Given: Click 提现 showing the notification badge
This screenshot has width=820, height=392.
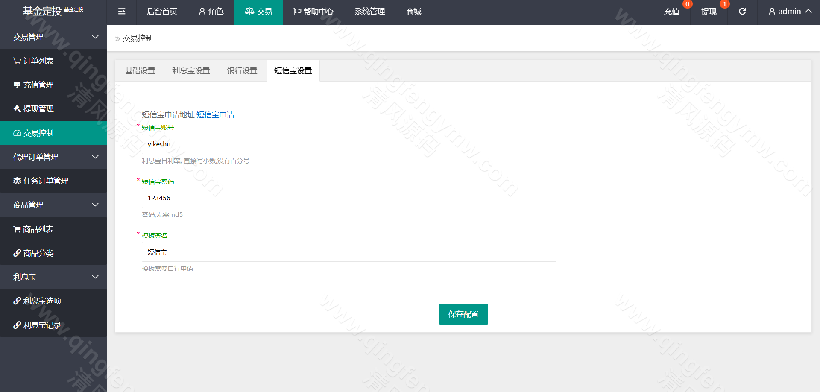Looking at the screenshot, I should pos(709,12).
